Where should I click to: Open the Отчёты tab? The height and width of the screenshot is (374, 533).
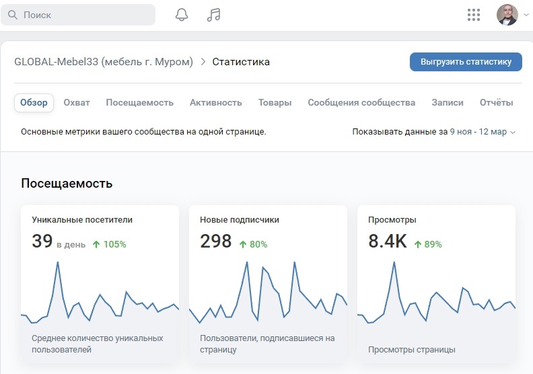(x=496, y=103)
